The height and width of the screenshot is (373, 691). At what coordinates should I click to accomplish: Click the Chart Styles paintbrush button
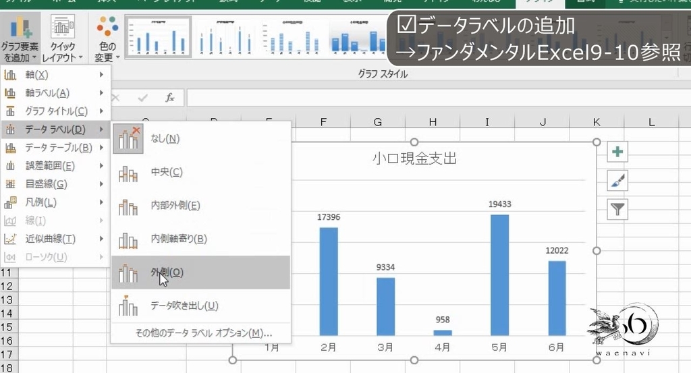pos(617,181)
